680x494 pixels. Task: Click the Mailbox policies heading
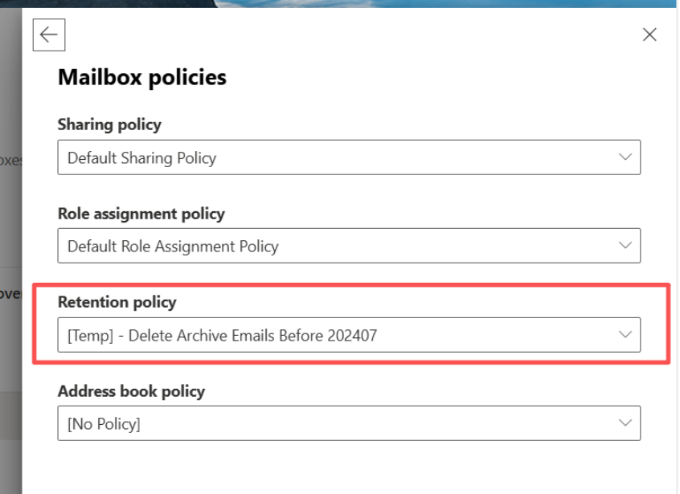coord(142,77)
